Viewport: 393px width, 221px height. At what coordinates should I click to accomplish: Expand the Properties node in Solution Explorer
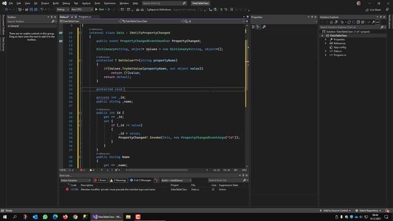tap(326, 39)
